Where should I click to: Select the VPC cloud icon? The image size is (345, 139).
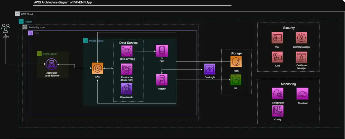click(x=30, y=33)
